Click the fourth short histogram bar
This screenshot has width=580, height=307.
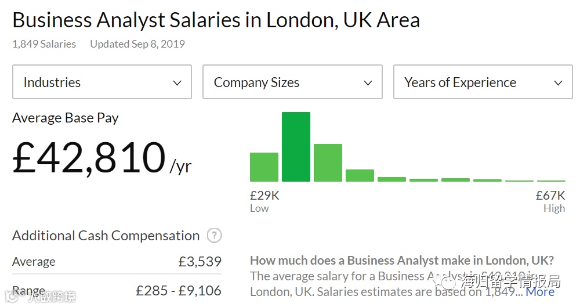click(x=360, y=175)
